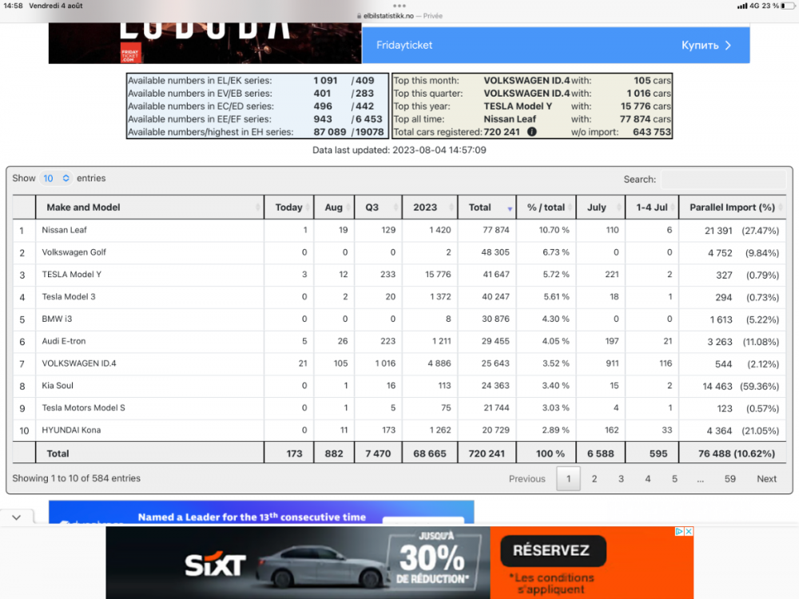Select the Kia Soul row name
Viewport: 799px width, 599px height.
[x=58, y=386]
